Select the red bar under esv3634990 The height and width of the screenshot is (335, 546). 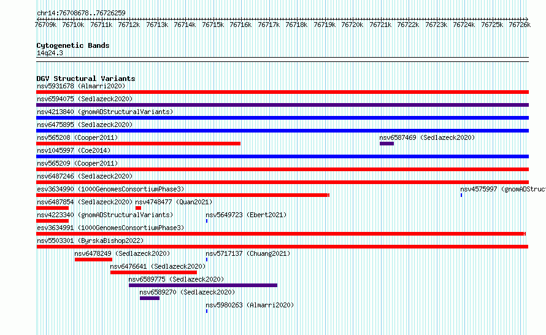pyautogui.click(x=183, y=195)
